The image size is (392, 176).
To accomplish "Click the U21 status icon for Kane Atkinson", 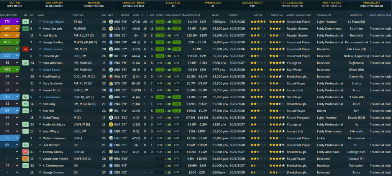I will [26, 63].
